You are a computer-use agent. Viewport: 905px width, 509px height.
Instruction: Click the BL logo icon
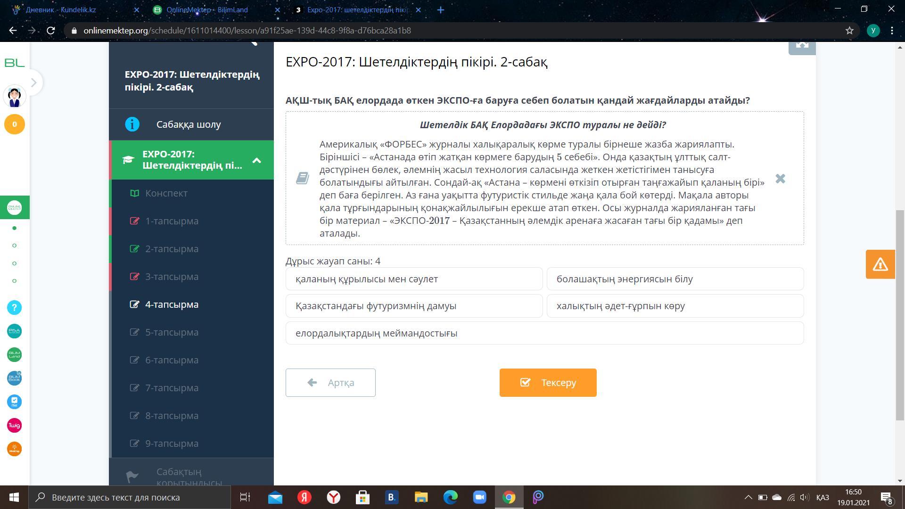pos(14,63)
